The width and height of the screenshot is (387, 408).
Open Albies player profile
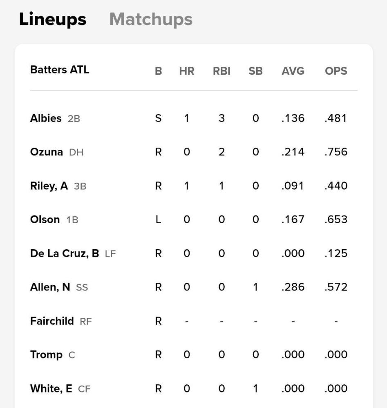[x=46, y=118]
